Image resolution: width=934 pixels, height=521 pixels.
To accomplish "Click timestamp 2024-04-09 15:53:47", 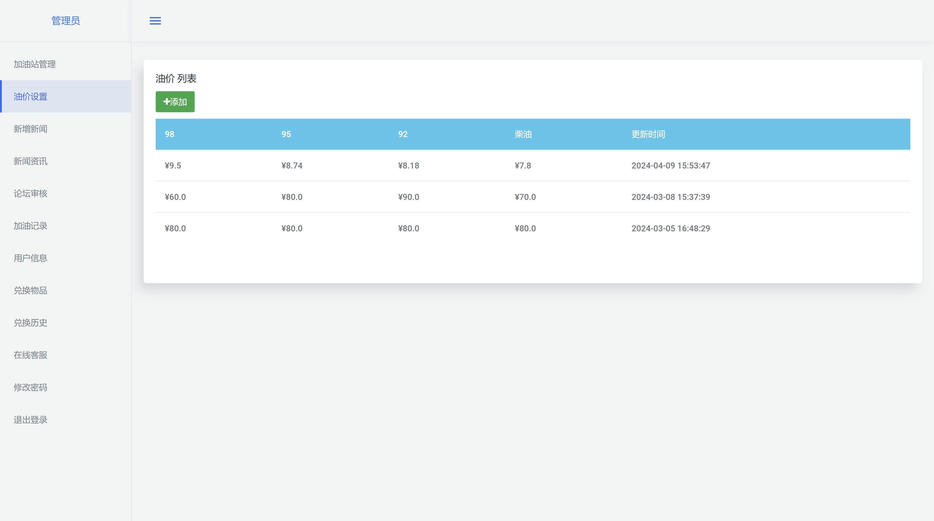I will (671, 165).
